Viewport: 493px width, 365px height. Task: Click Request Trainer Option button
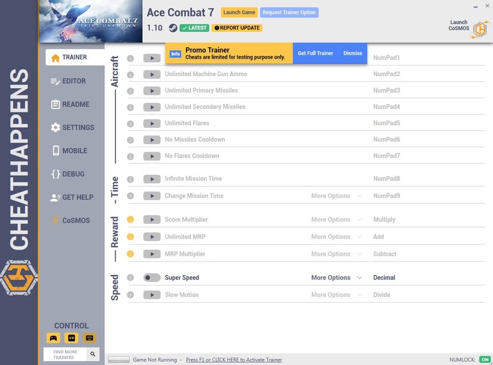pos(290,12)
